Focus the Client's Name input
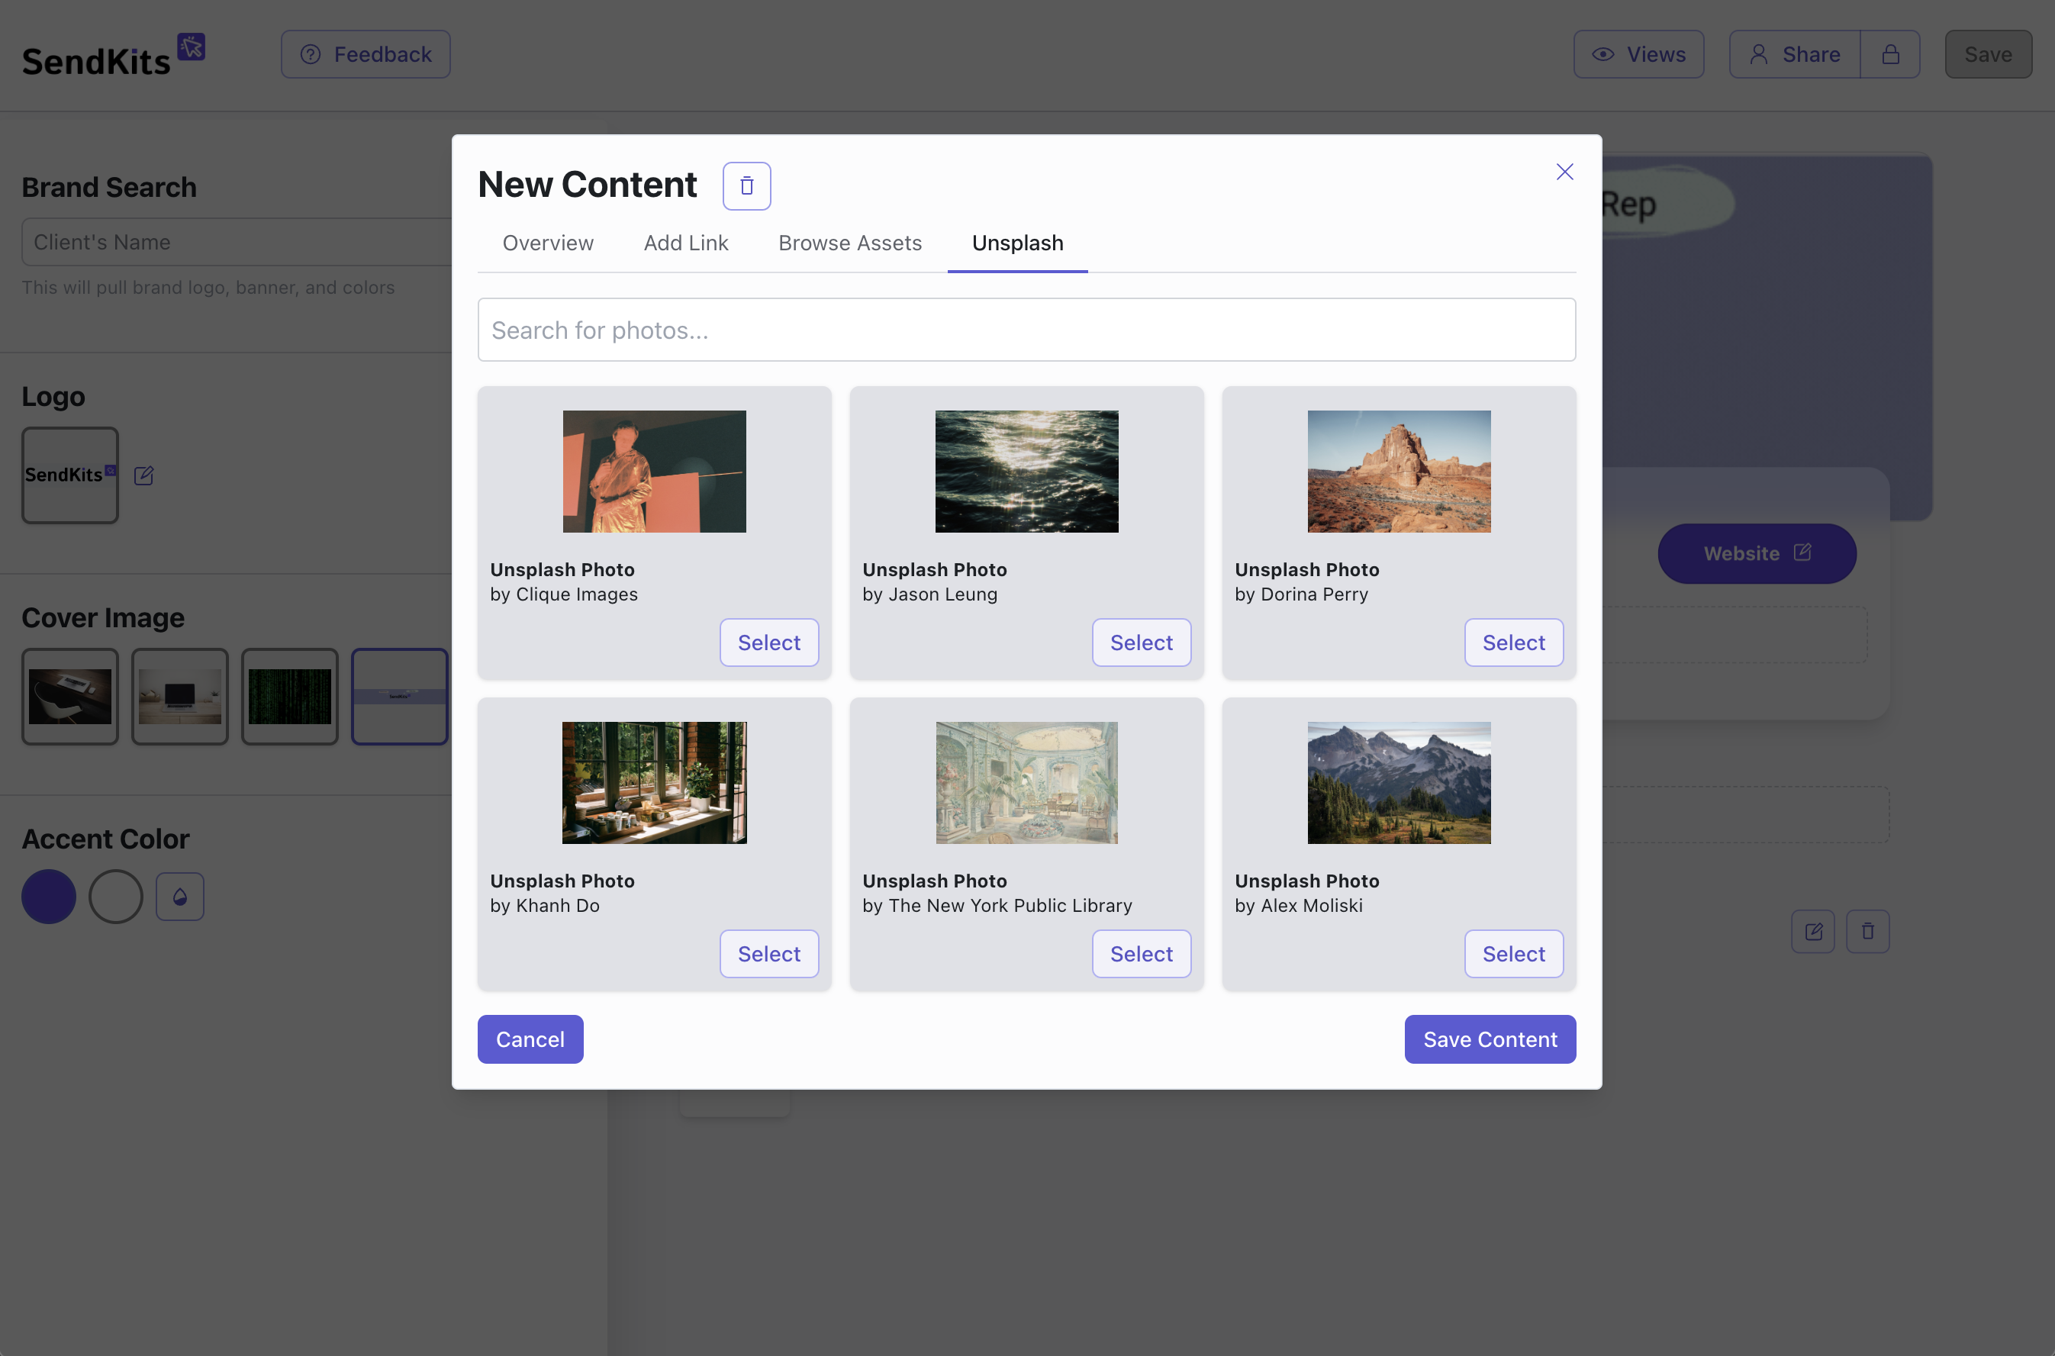The image size is (2055, 1356). [237, 242]
